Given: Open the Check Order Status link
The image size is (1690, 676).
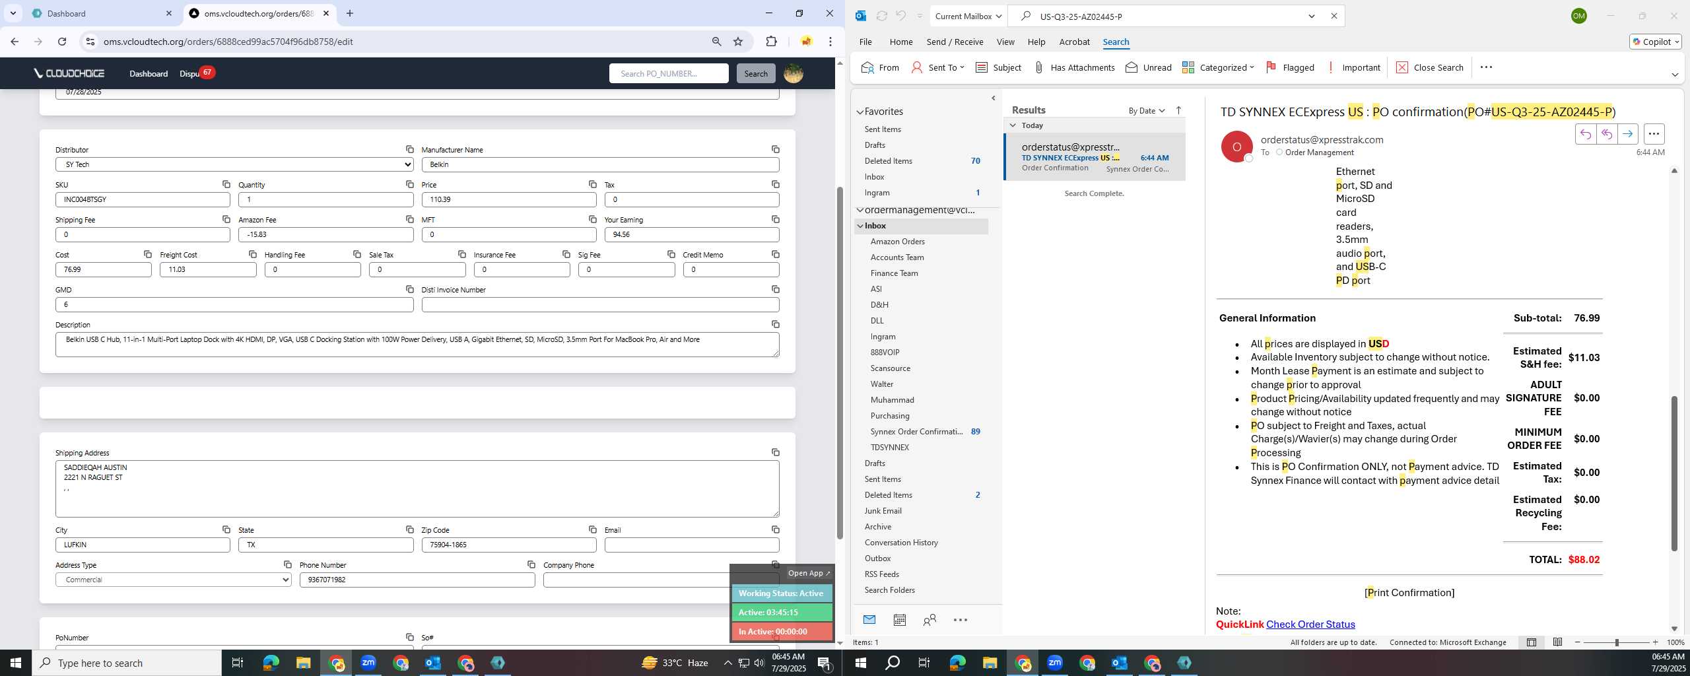Looking at the screenshot, I should (1310, 624).
